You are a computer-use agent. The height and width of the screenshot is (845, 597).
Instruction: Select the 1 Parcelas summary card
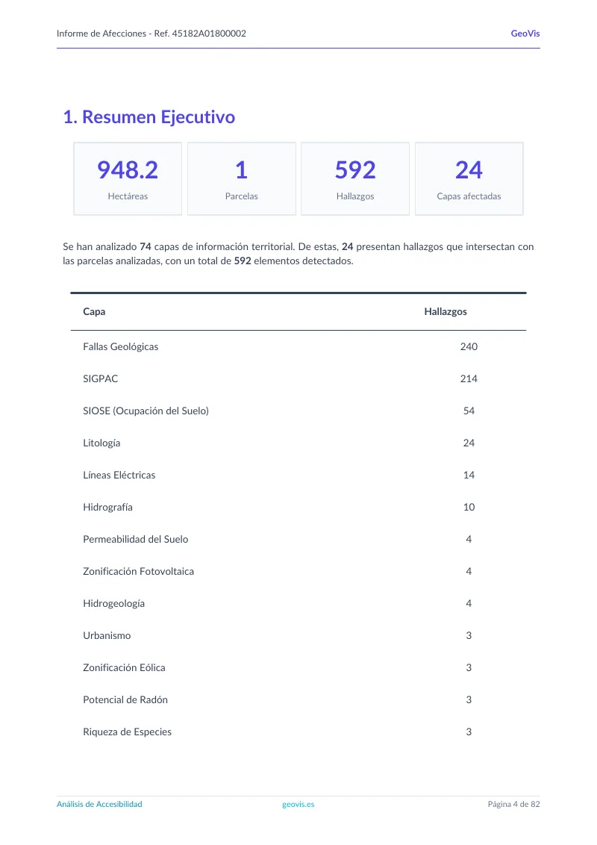pos(241,179)
